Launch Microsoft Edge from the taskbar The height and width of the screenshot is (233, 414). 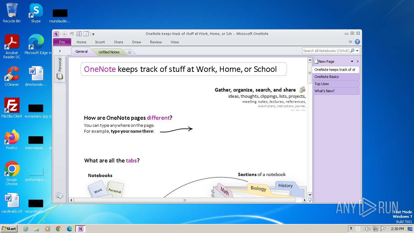click(70, 229)
